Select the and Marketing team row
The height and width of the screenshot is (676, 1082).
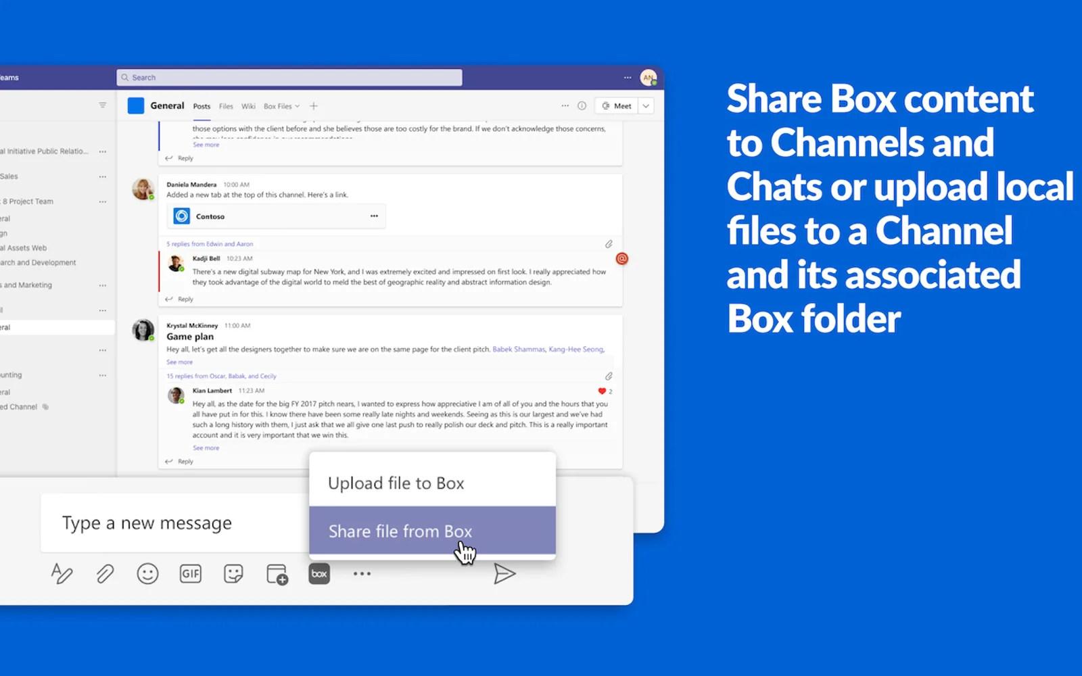[x=26, y=285]
